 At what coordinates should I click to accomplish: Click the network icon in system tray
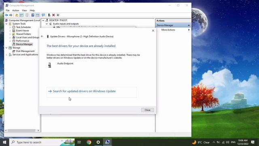pyautogui.click(x=223, y=142)
